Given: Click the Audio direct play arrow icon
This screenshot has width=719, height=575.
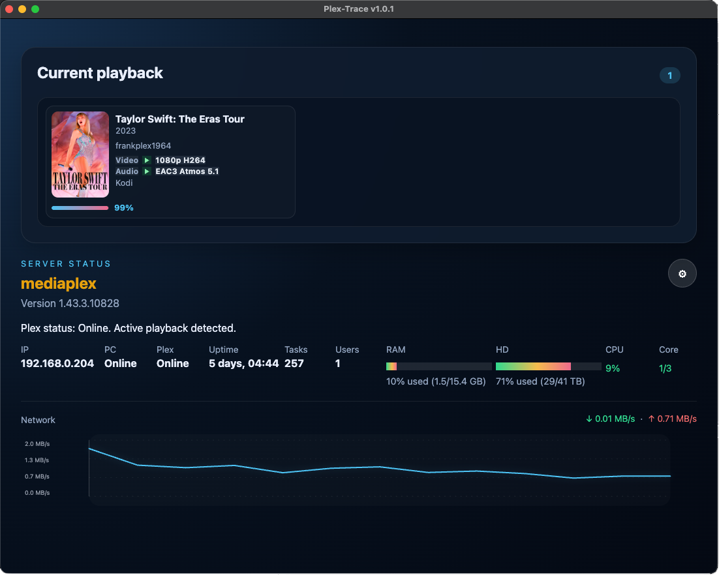Looking at the screenshot, I should coord(147,171).
